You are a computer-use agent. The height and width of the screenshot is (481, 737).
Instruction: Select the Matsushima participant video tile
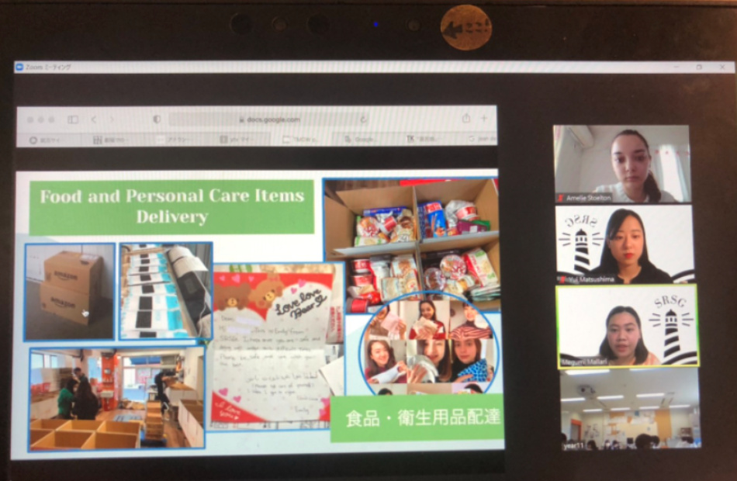coord(625,244)
